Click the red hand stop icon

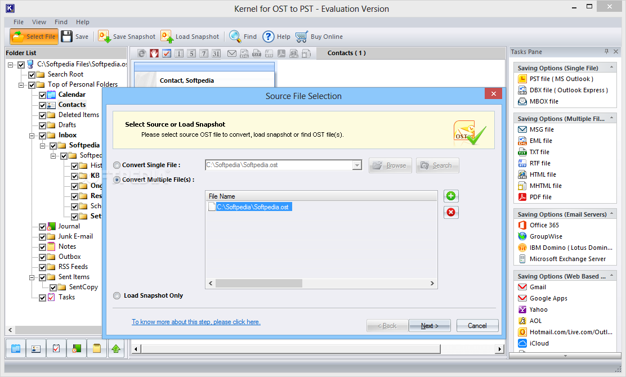pos(154,53)
